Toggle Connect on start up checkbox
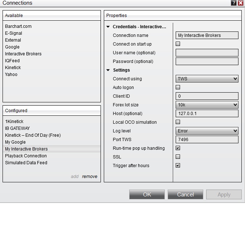The height and width of the screenshot is (246, 245). pos(178,44)
